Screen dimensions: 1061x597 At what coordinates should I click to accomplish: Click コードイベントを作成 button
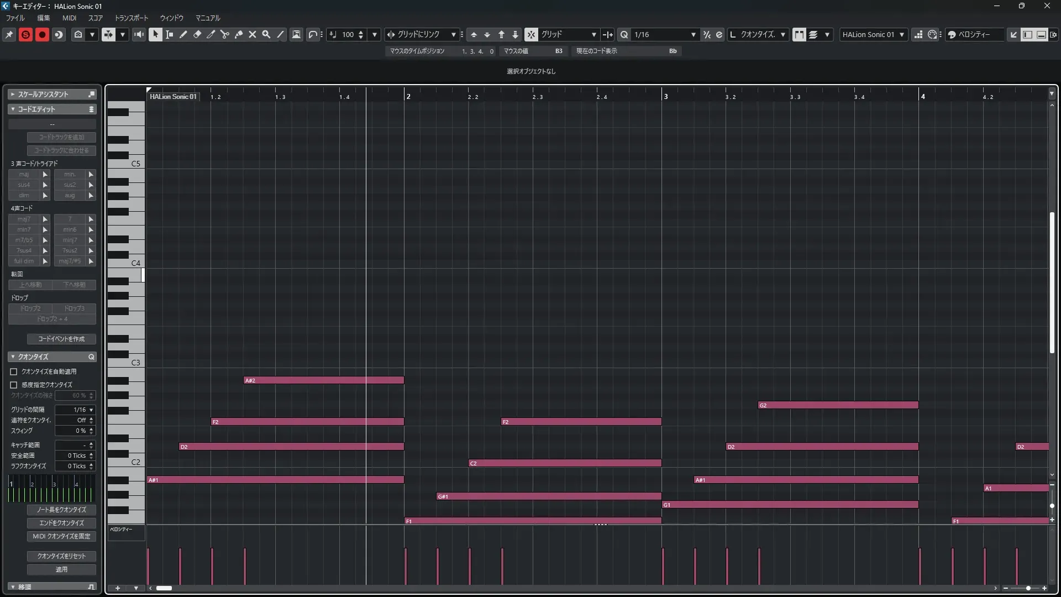(61, 339)
